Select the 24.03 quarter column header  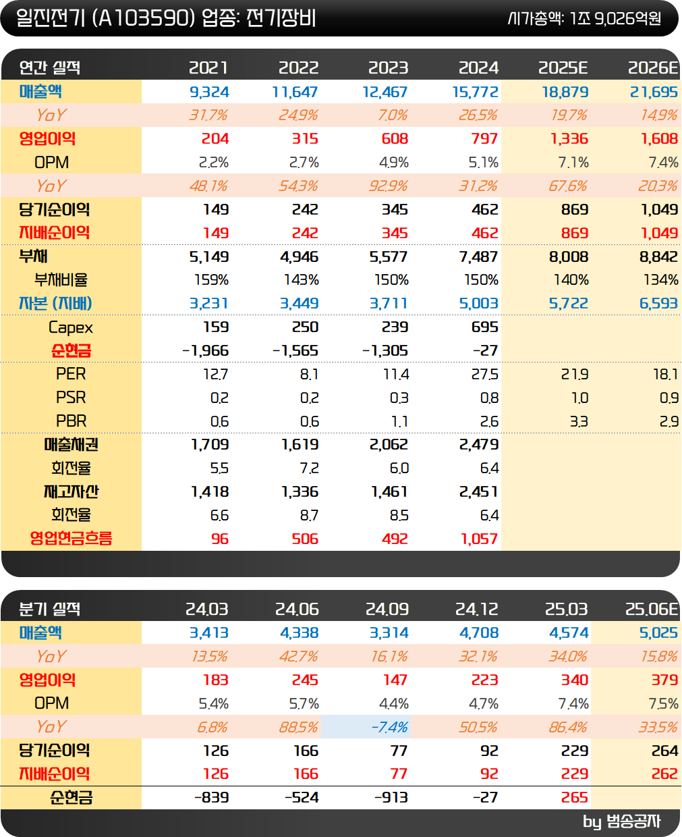tap(206, 609)
